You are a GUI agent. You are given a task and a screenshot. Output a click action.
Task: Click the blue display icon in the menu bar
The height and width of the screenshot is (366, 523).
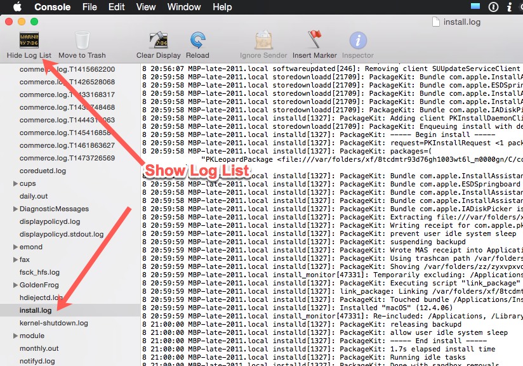pos(475,6)
